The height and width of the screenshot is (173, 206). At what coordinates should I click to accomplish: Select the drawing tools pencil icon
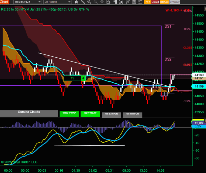(x=83, y=2)
